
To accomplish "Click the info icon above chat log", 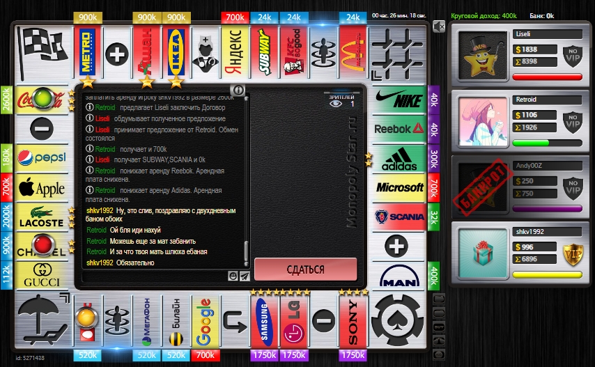I will (x=238, y=90).
